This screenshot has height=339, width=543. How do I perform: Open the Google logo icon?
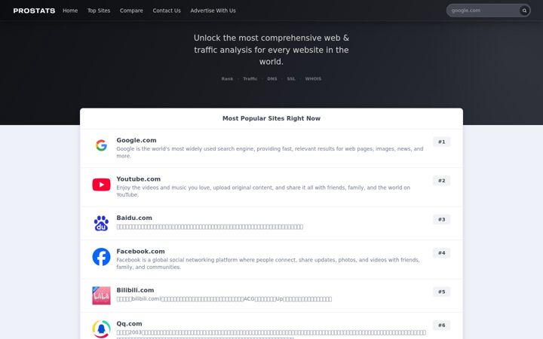coord(101,145)
